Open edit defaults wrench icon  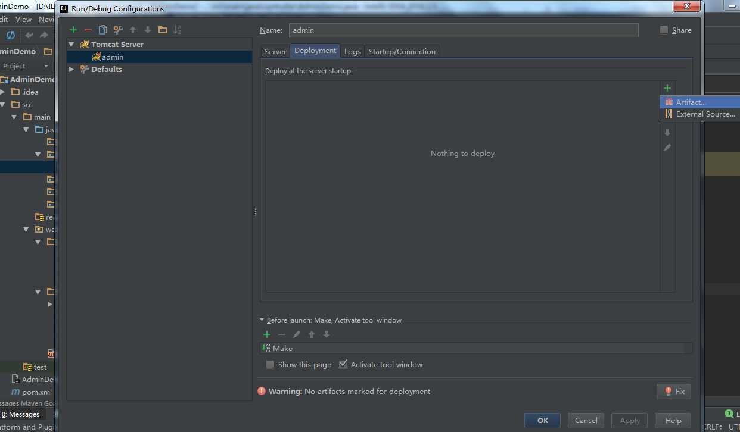coord(118,30)
